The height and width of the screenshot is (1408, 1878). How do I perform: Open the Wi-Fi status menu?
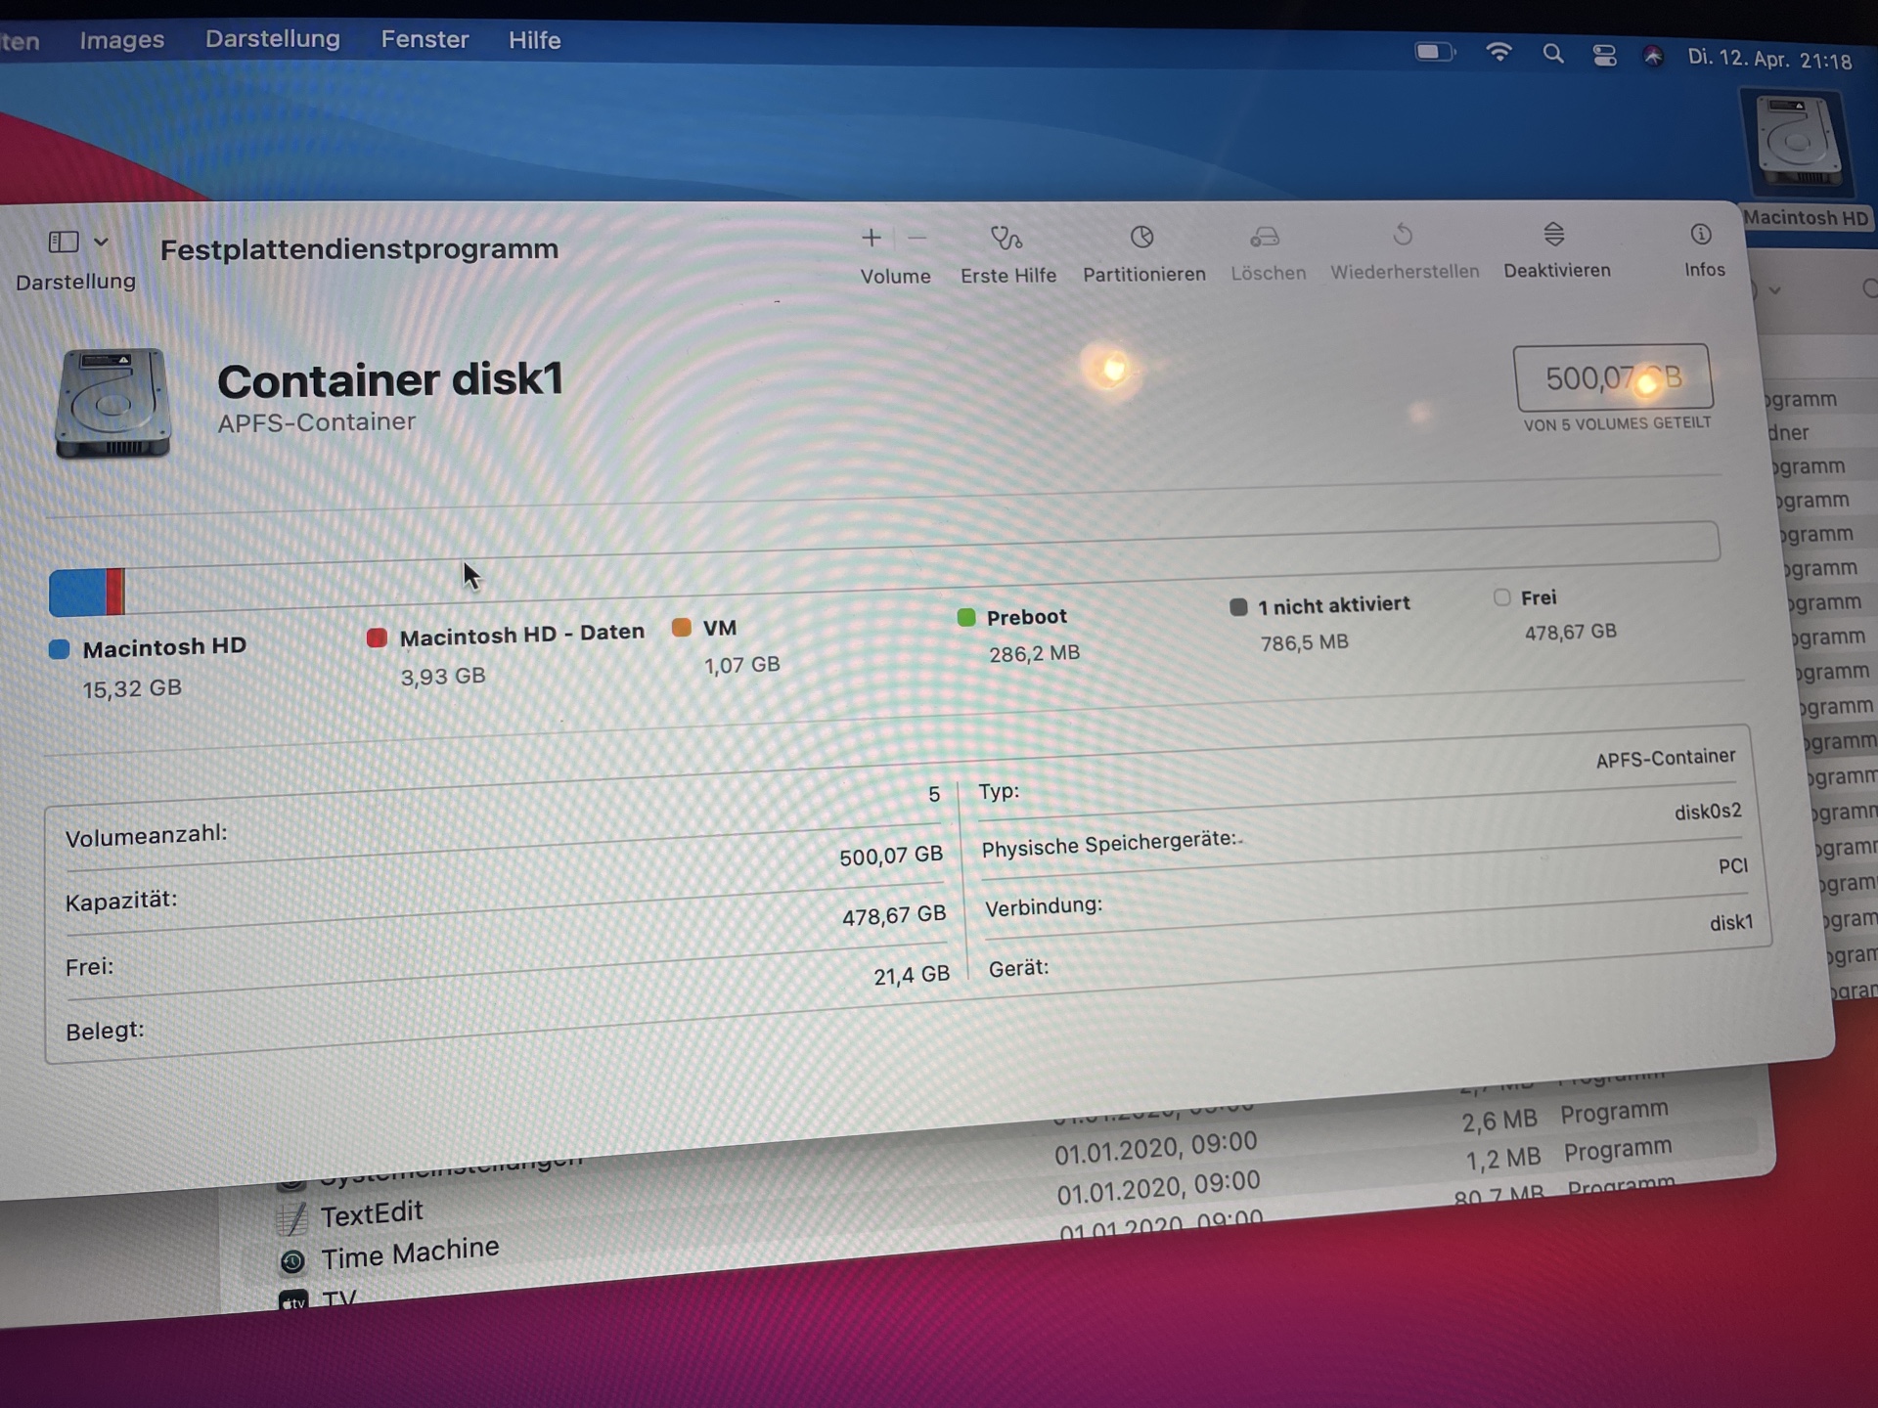(x=1498, y=53)
